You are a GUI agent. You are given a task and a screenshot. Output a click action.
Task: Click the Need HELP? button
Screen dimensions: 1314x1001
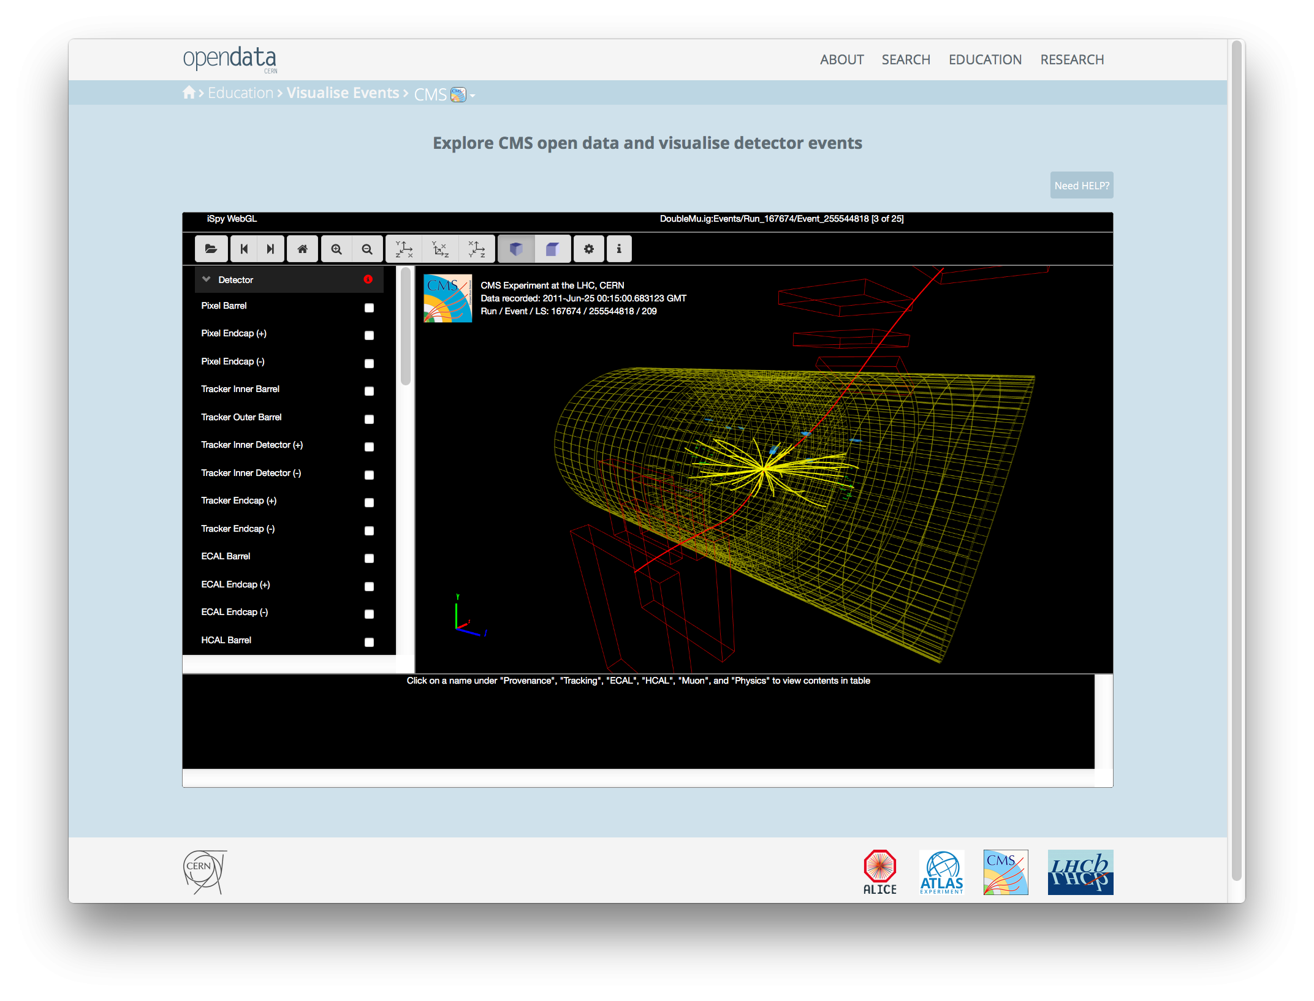point(1081,185)
